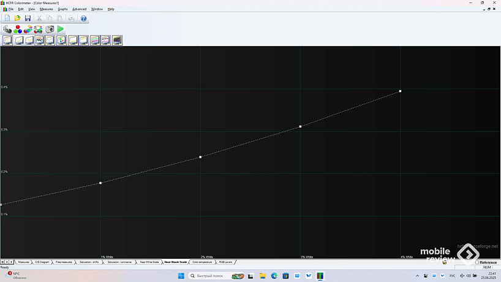Start continuous measures with green play icon
This screenshot has width=501, height=282.
61,29
